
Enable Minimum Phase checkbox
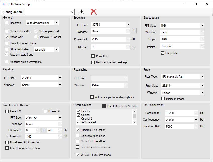tap(163, 99)
